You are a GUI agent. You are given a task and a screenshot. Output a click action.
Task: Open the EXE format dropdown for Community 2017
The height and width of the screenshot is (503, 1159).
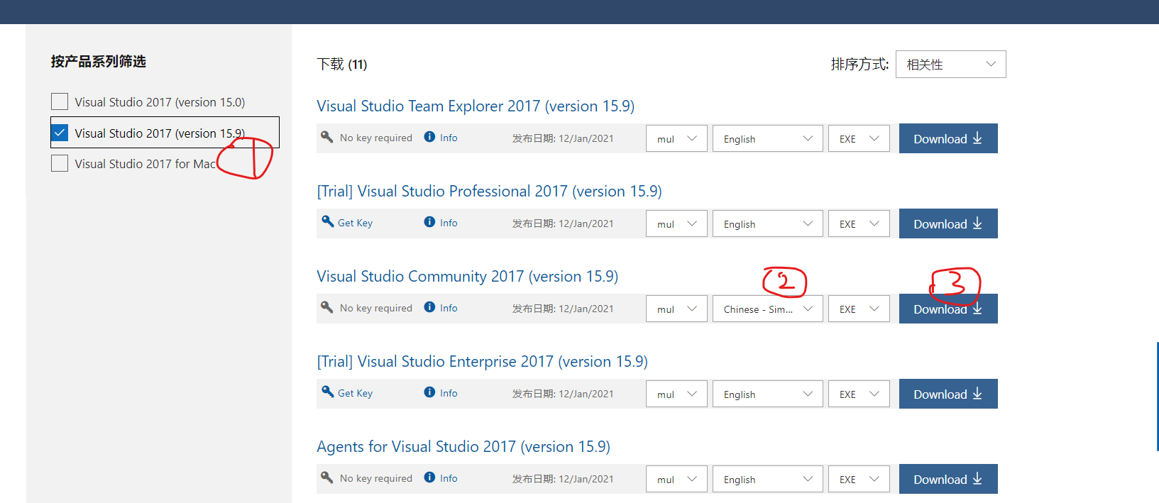click(x=859, y=309)
